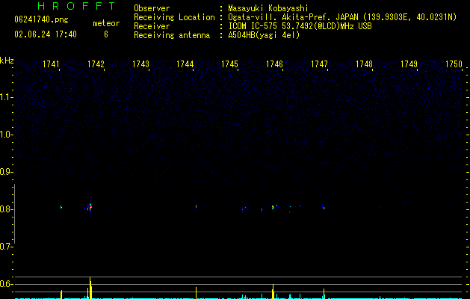Click the 1748 time axis label

pos(364,64)
